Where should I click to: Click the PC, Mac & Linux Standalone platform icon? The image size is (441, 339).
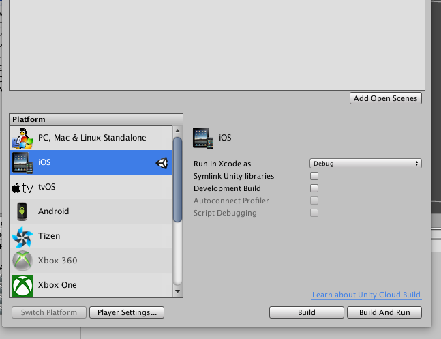click(x=22, y=138)
